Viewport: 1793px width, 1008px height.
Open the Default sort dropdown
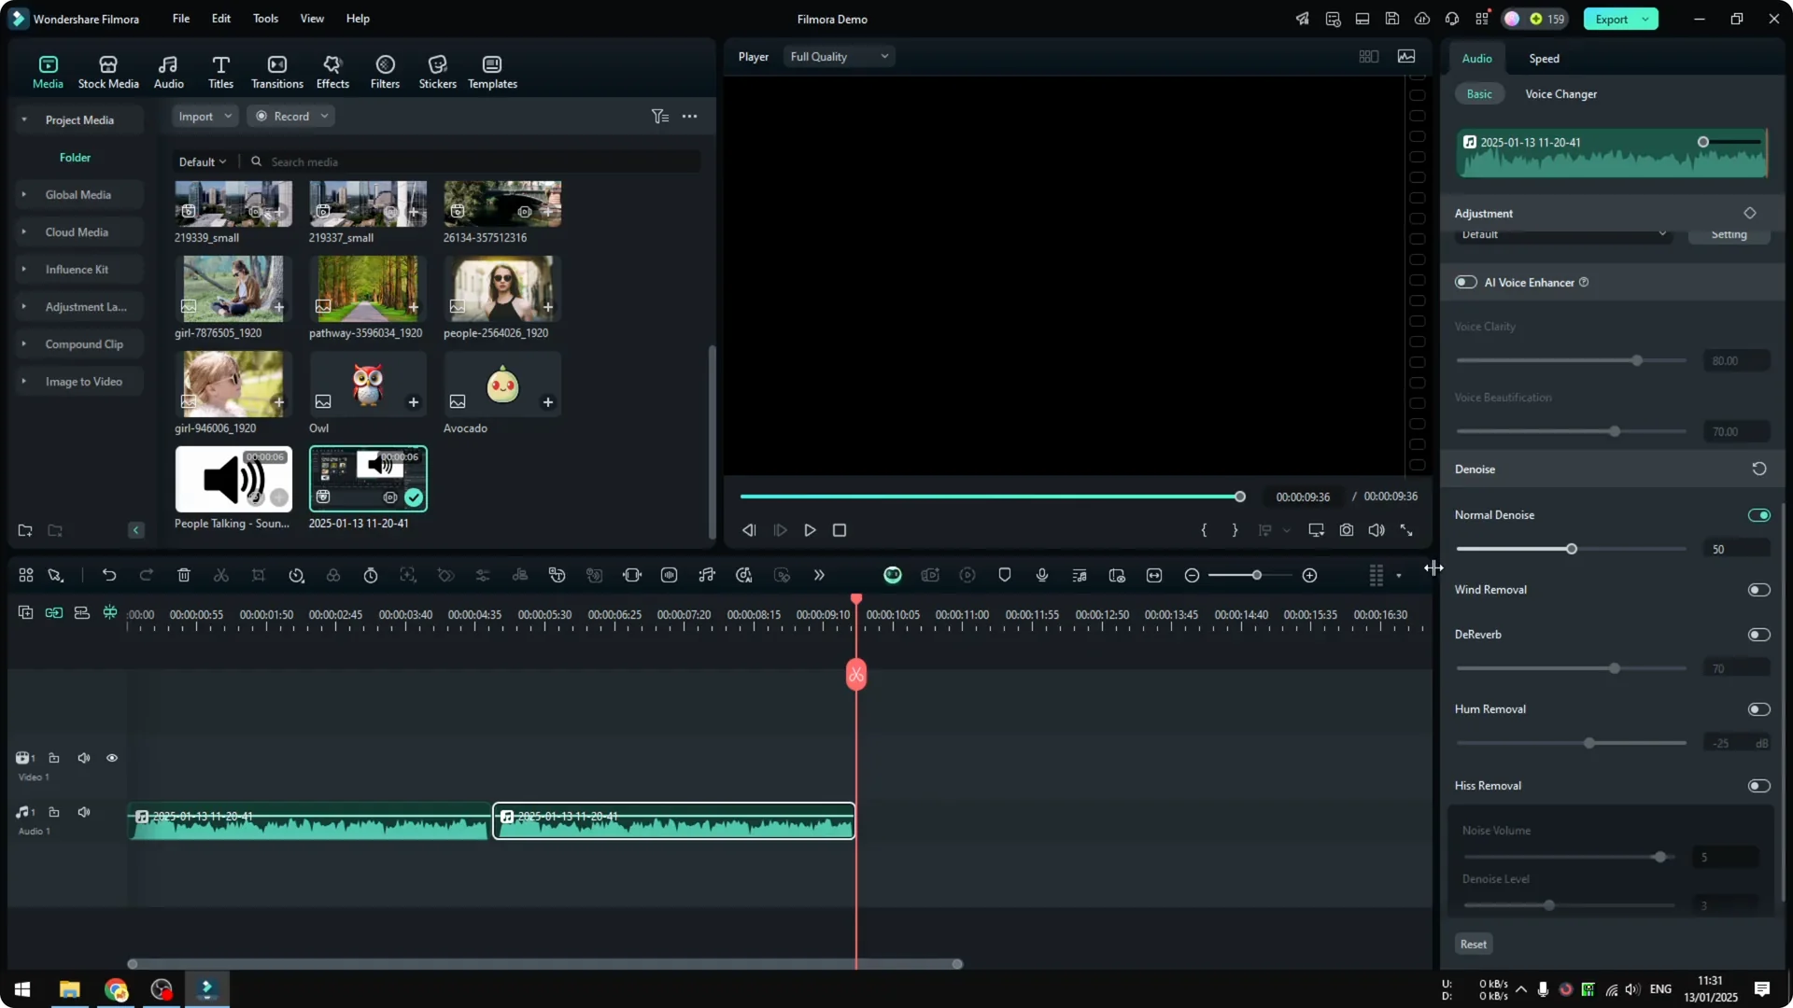point(203,162)
